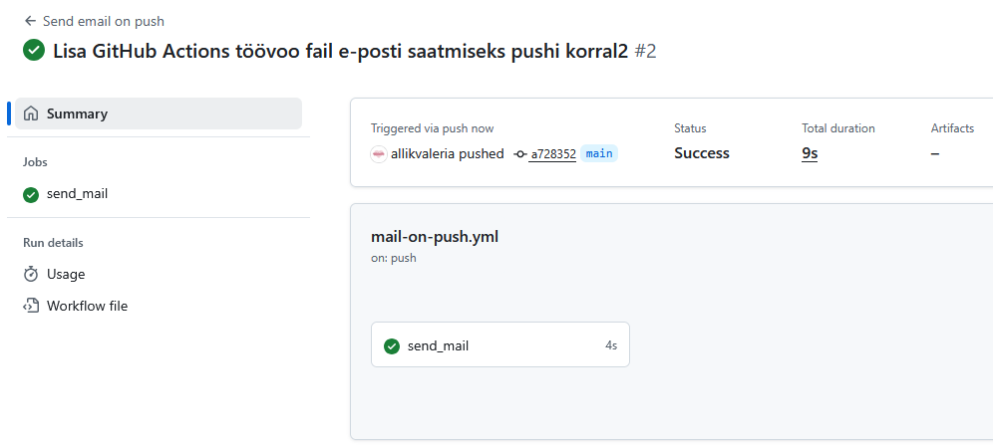Select the Summary sidebar item

(x=77, y=113)
